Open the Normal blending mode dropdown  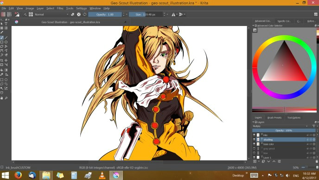pos(51,14)
